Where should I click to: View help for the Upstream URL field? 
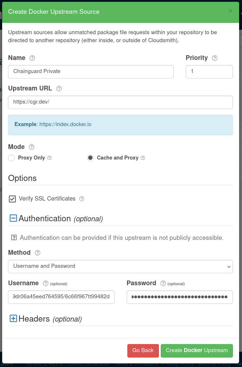point(59,88)
